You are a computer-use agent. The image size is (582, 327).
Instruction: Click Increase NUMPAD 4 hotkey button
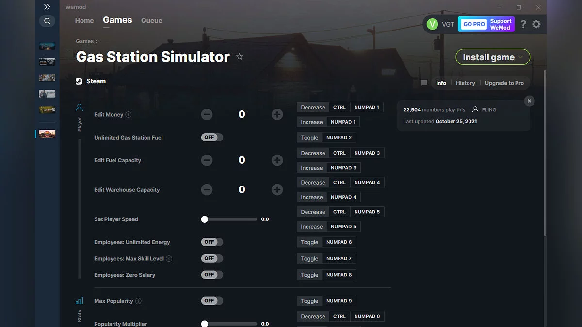pos(329,197)
